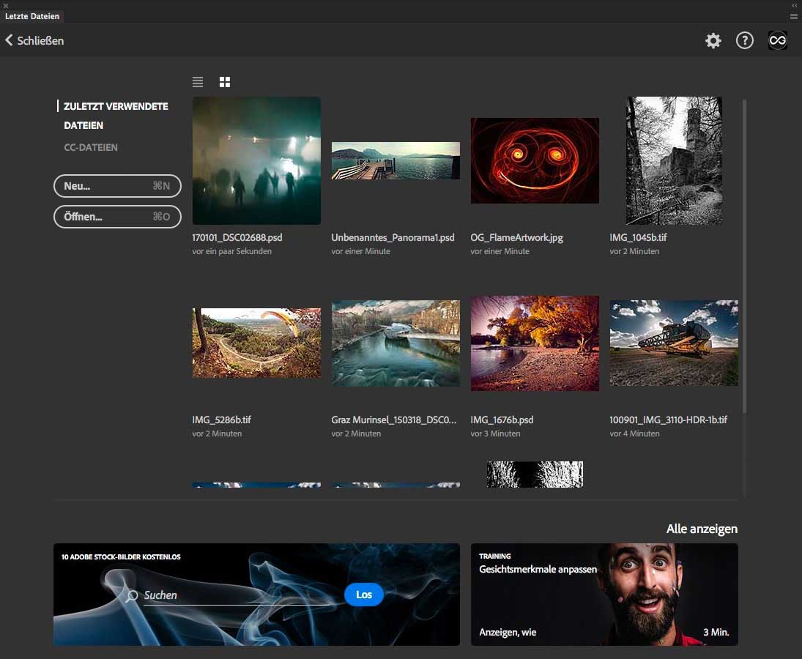Click the Neu... button
The image size is (802, 659).
(x=117, y=186)
